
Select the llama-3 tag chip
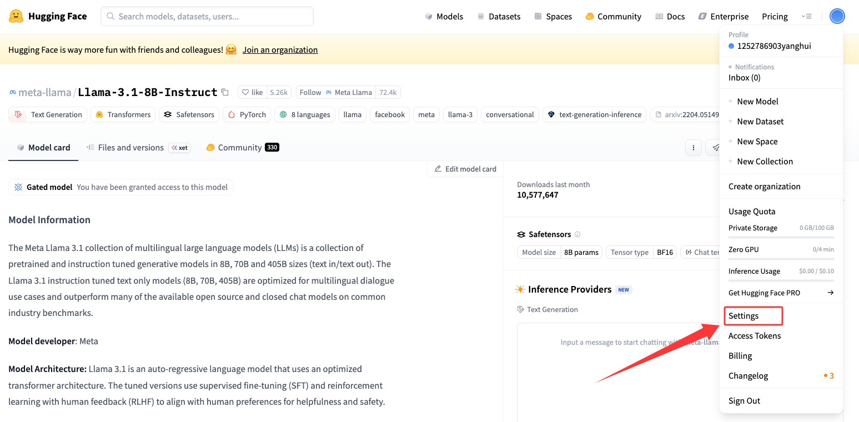pos(460,114)
